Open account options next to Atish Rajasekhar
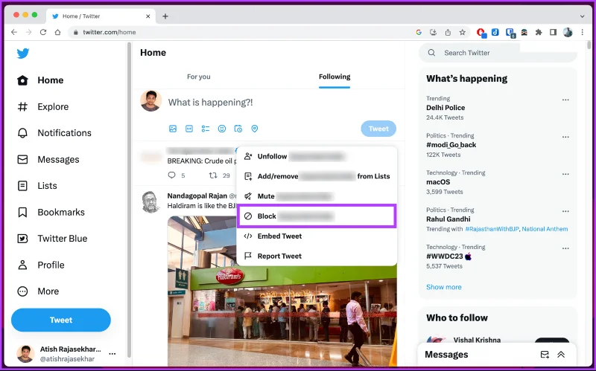Image resolution: width=596 pixels, height=371 pixels. pyautogui.click(x=112, y=354)
